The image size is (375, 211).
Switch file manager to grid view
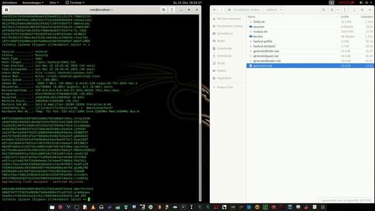point(332,10)
